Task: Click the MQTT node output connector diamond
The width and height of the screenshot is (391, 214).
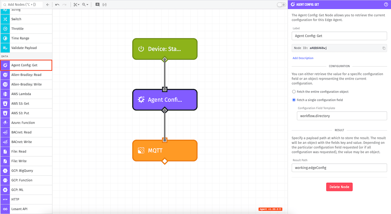Action: click(x=165, y=161)
